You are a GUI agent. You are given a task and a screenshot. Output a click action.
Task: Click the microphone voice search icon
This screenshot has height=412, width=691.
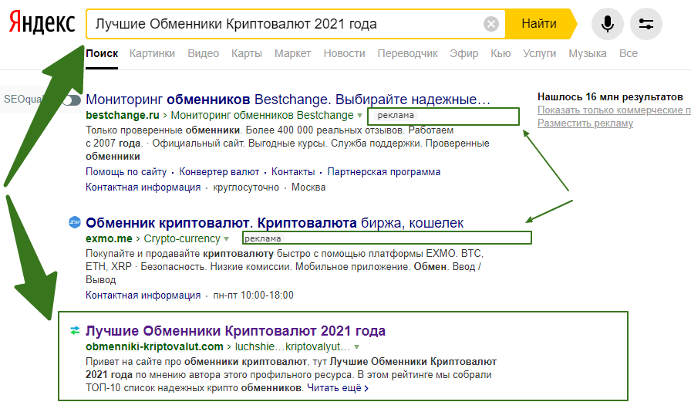[607, 25]
